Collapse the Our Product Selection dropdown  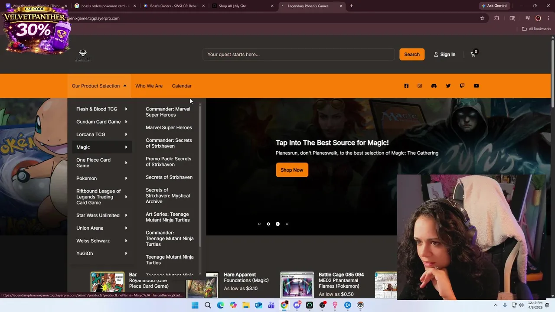99,86
